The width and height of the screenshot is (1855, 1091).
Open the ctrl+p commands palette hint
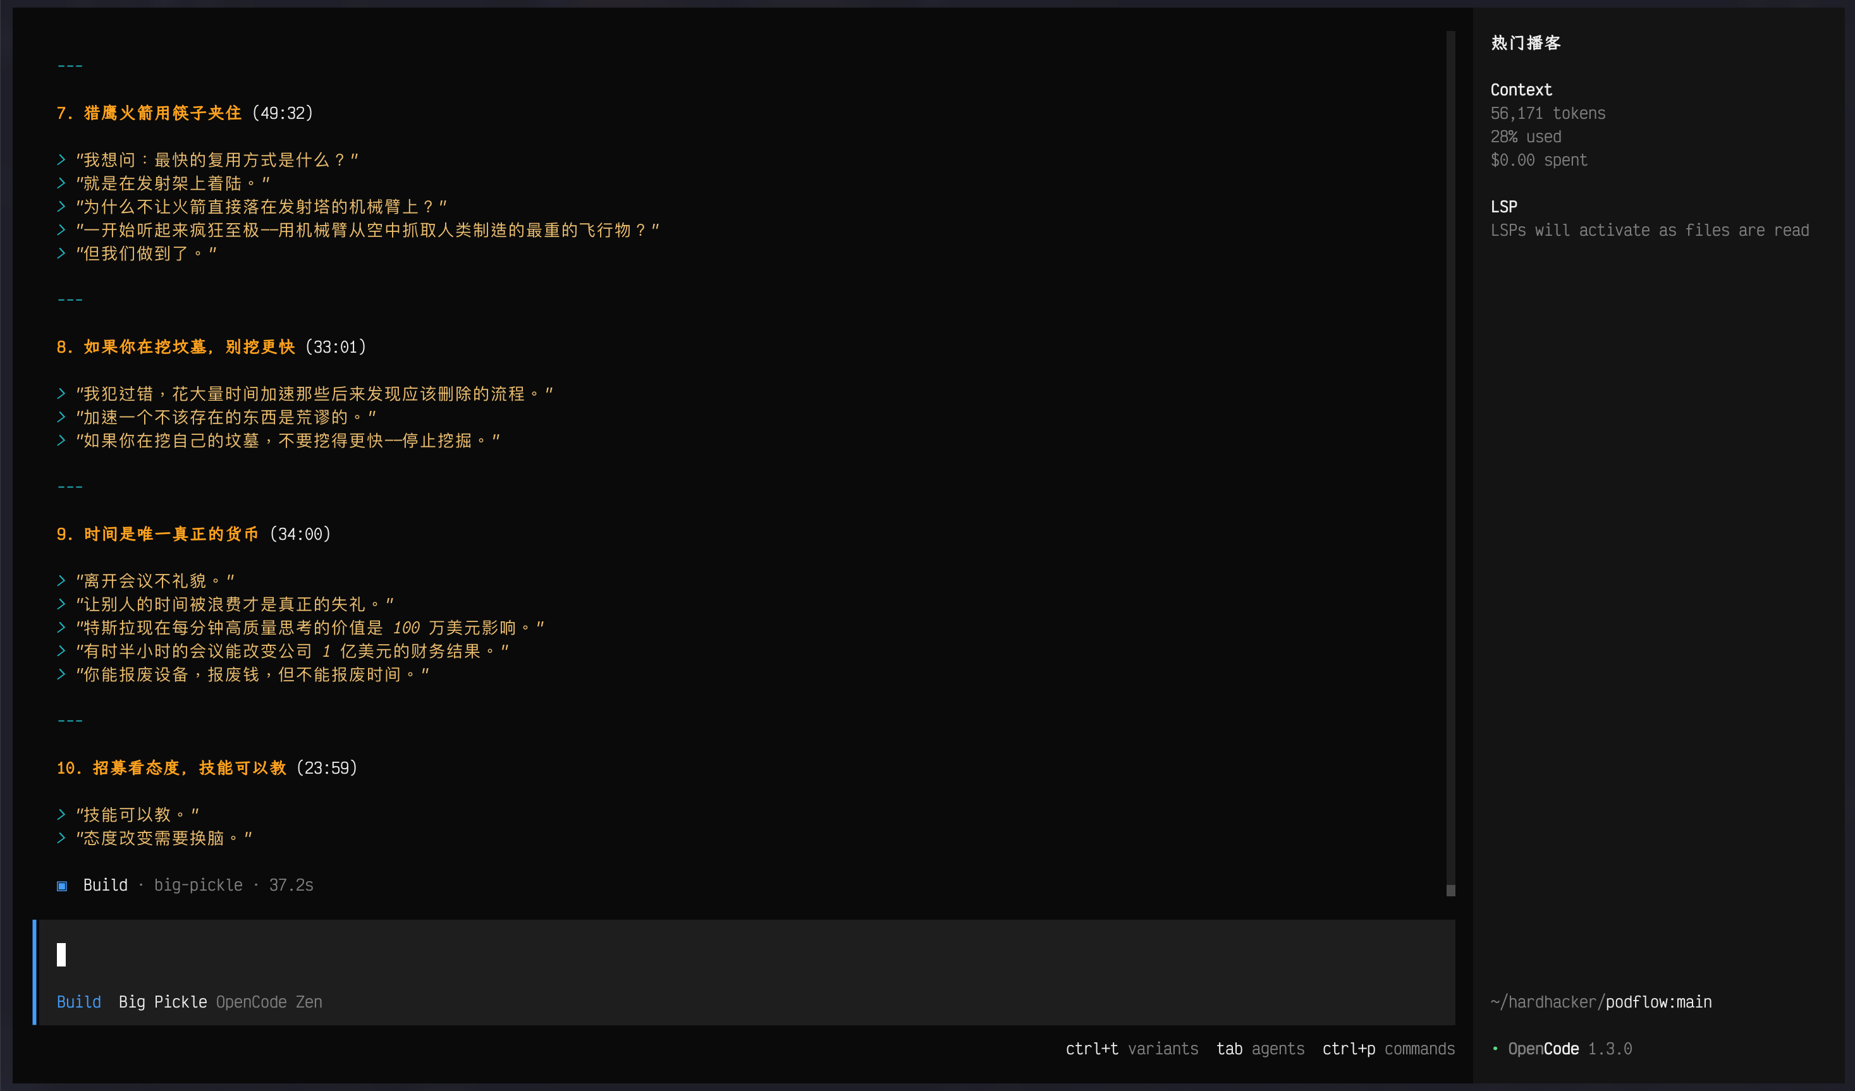(1388, 1048)
